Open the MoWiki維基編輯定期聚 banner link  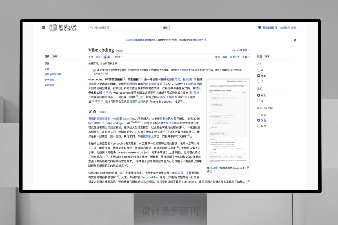point(137,40)
